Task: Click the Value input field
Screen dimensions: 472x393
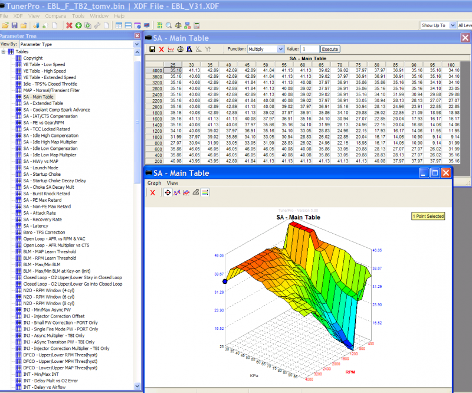Action: coord(310,49)
